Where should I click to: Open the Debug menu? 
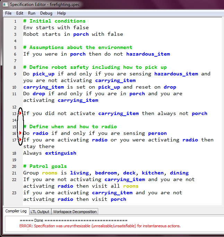click(46, 13)
